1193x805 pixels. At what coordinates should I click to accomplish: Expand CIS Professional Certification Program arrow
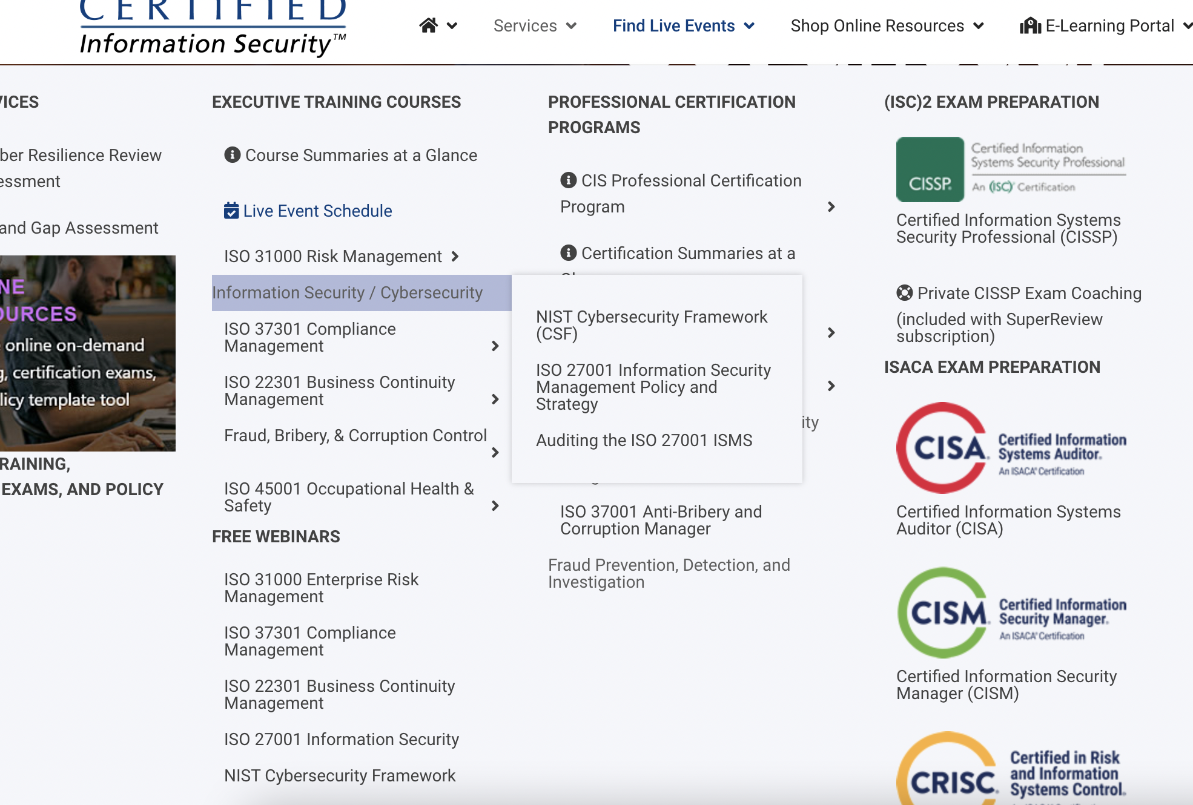(831, 207)
